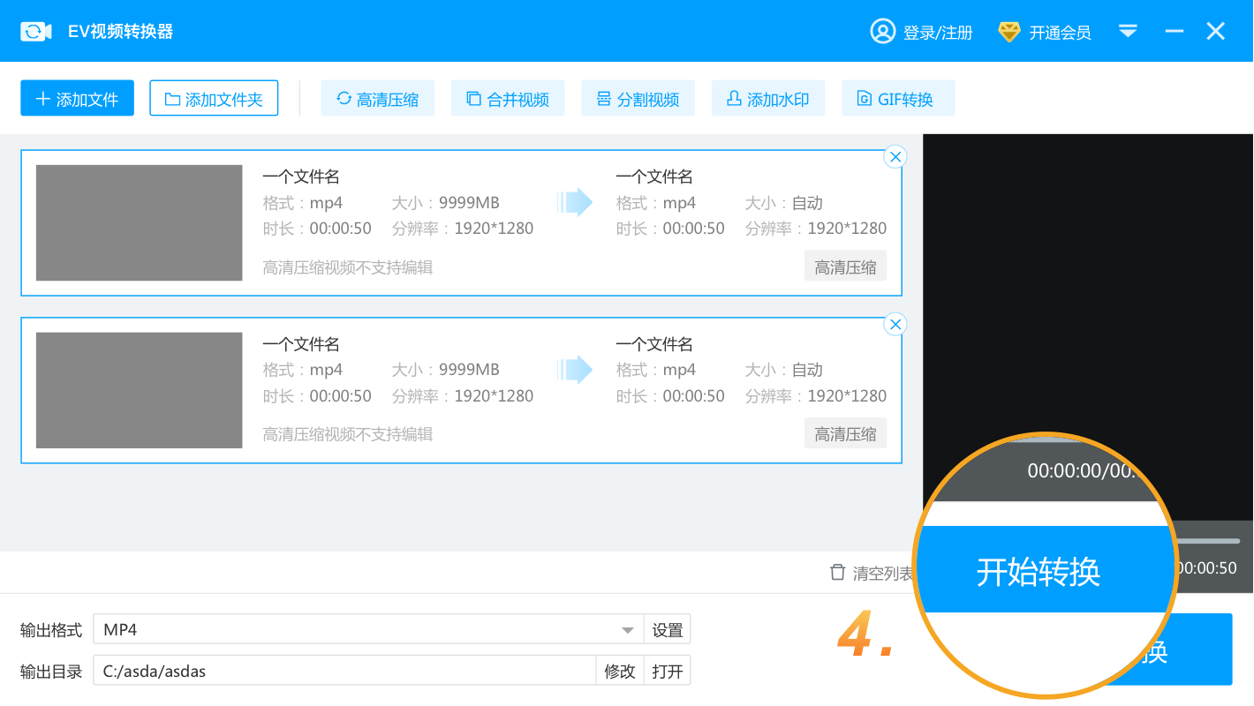Click 高清压缩 button on first file card
1254x706 pixels.
point(845,267)
